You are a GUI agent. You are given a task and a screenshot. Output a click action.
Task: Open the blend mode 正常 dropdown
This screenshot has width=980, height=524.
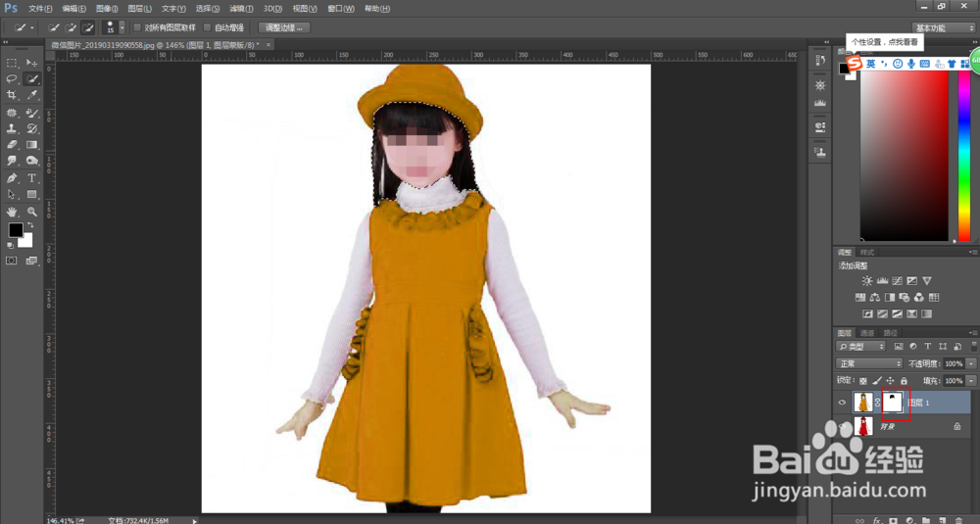tap(869, 363)
